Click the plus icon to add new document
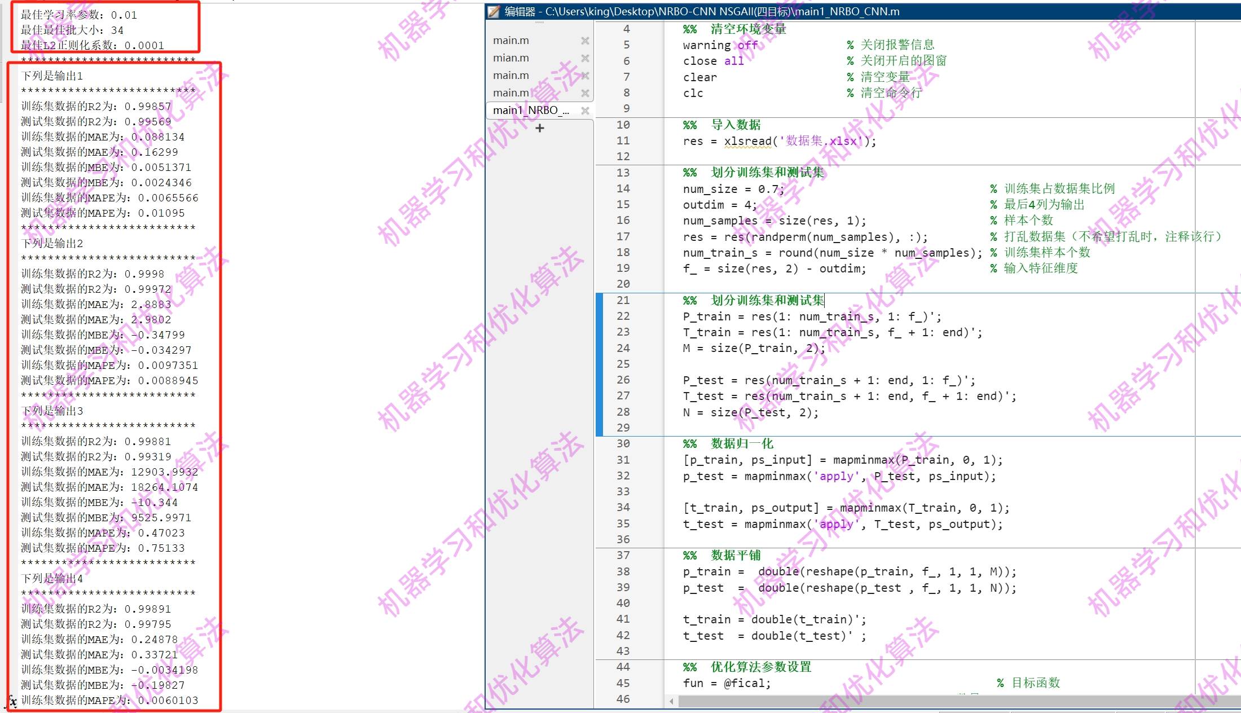 coord(540,129)
